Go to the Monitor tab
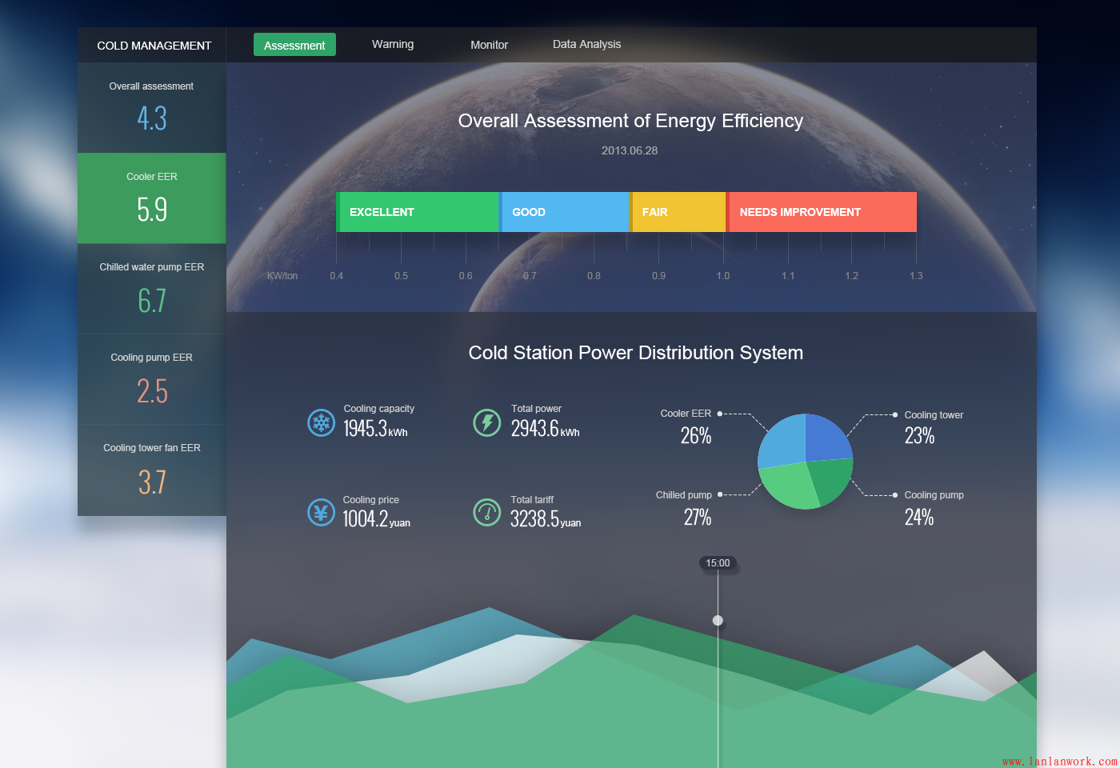 coord(489,45)
